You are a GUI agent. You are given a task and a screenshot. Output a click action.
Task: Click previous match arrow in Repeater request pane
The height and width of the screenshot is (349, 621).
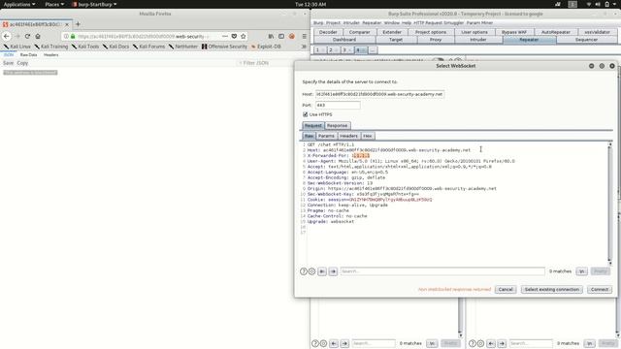click(334, 343)
